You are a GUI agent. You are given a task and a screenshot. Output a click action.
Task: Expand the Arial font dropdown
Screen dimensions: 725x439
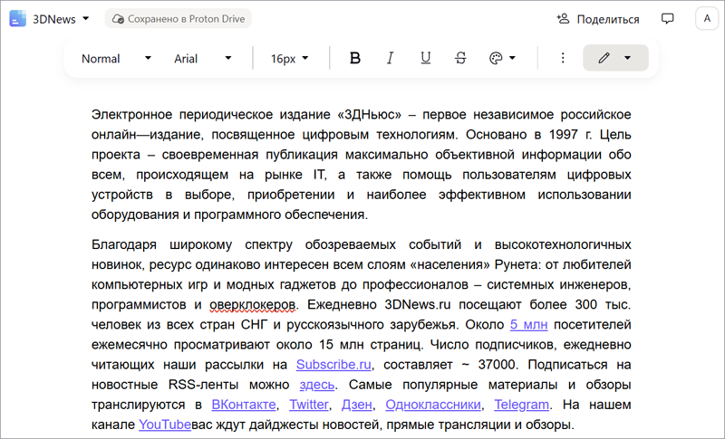click(203, 58)
